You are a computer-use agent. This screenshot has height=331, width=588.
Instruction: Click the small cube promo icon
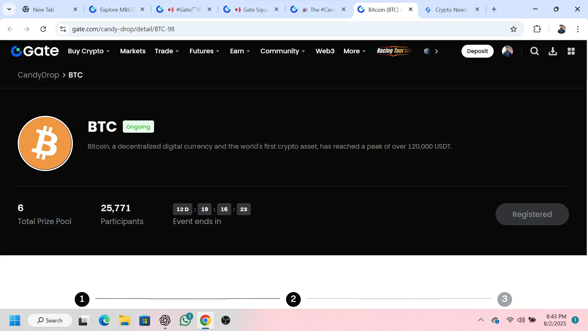(x=427, y=51)
